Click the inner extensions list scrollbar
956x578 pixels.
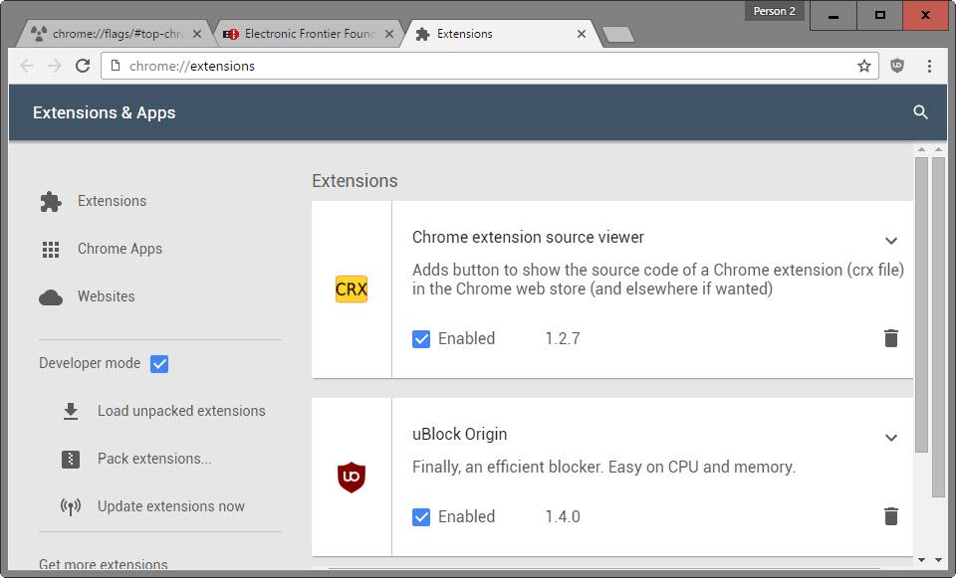[920, 304]
